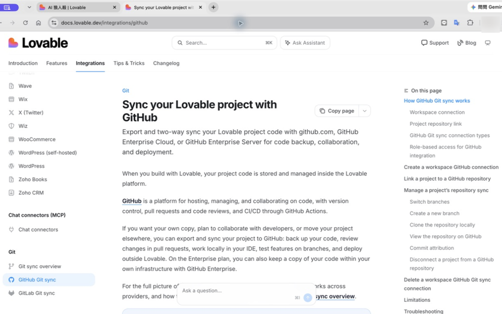Open the Zoho Books integration page
Viewport: 502px width, 314px height.
(33, 180)
